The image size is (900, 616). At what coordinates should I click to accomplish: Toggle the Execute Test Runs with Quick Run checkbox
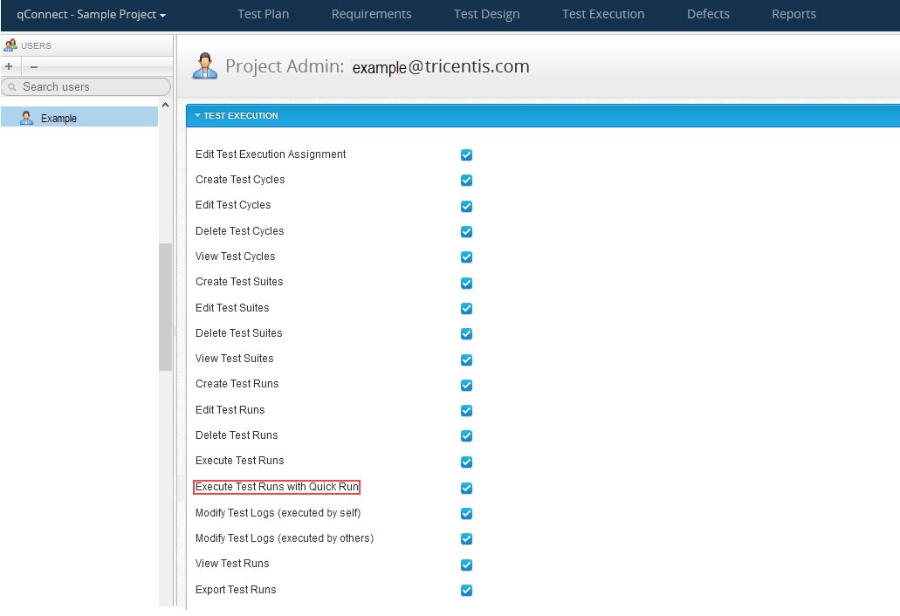tap(466, 488)
